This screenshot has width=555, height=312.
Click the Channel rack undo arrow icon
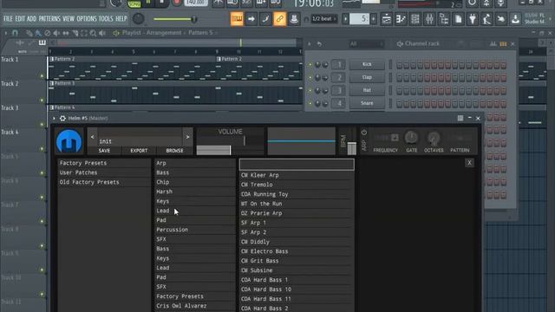click(319, 44)
